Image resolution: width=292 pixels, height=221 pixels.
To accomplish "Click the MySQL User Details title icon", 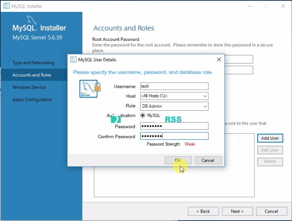I will click(x=73, y=60).
